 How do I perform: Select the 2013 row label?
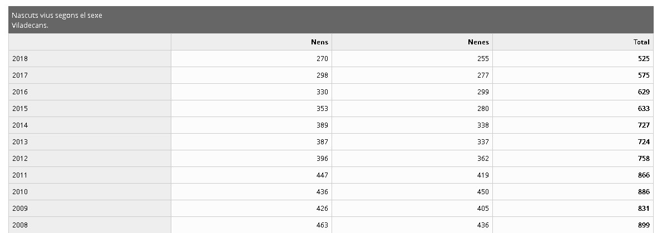[x=20, y=142]
